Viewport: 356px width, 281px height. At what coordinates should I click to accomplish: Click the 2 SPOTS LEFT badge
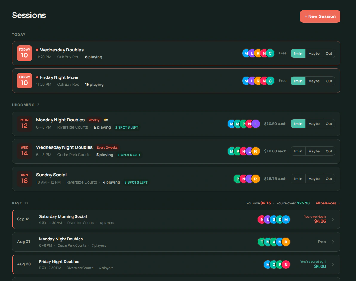pos(127,127)
